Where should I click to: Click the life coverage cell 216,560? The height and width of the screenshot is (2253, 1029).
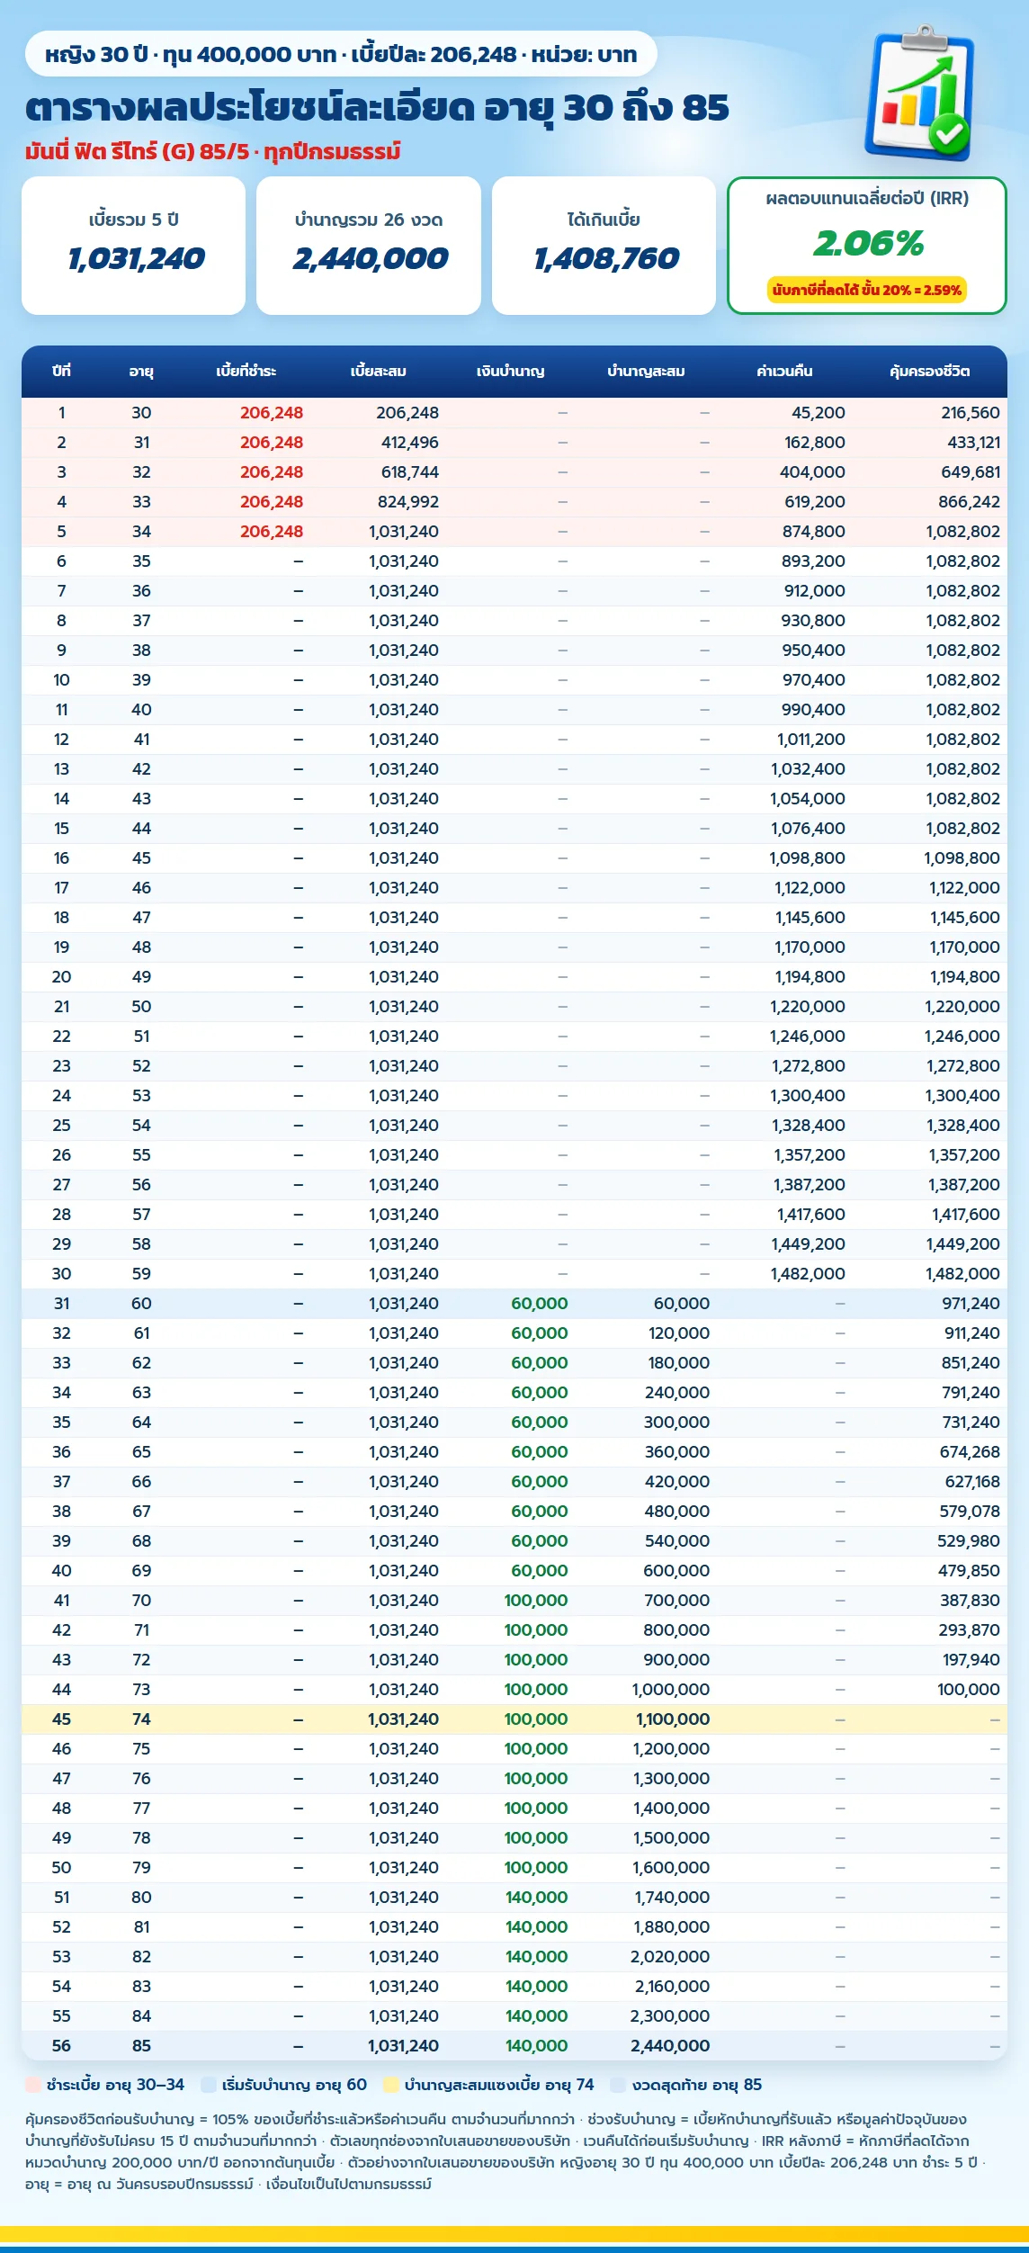[x=971, y=413]
